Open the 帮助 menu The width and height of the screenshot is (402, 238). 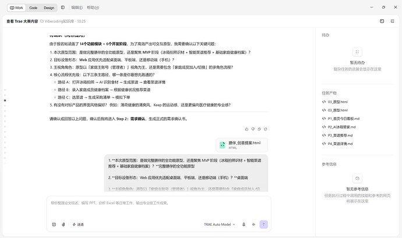pos(93,8)
